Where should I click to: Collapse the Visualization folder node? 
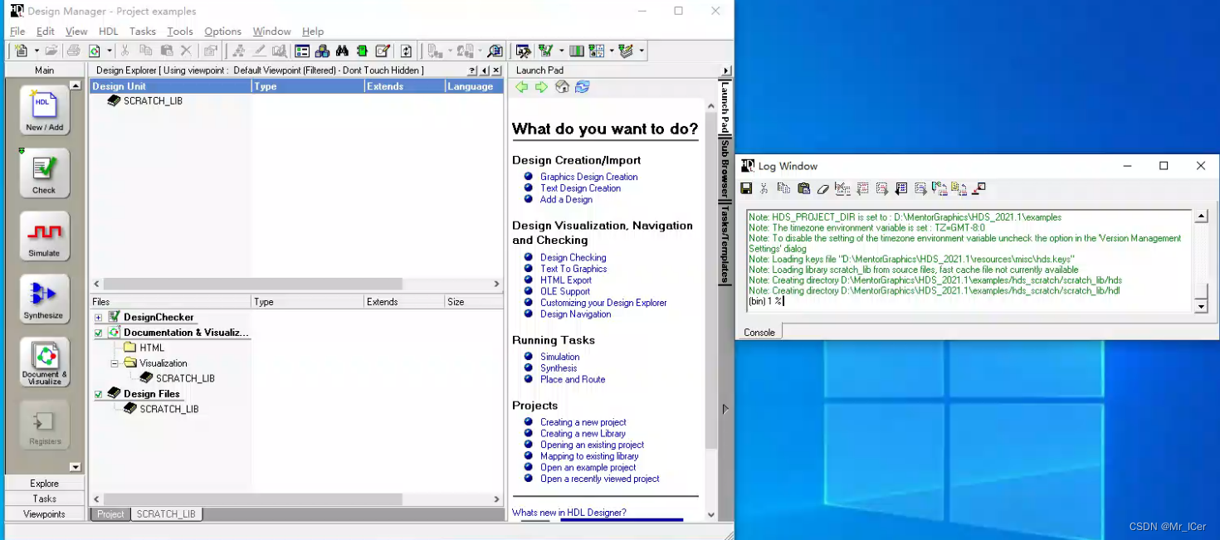click(x=115, y=363)
